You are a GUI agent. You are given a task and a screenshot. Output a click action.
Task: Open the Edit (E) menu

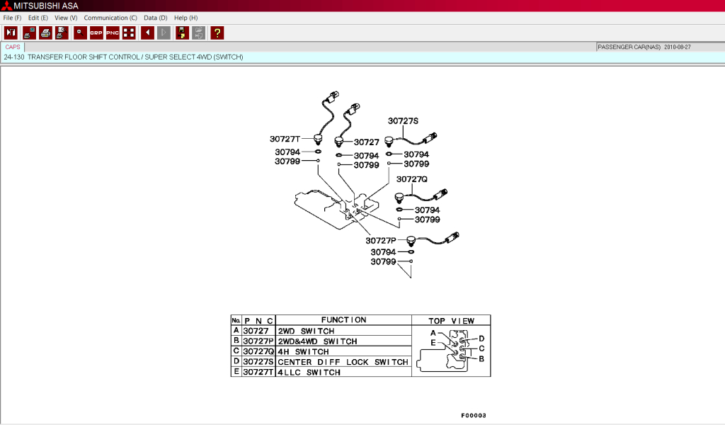click(38, 18)
